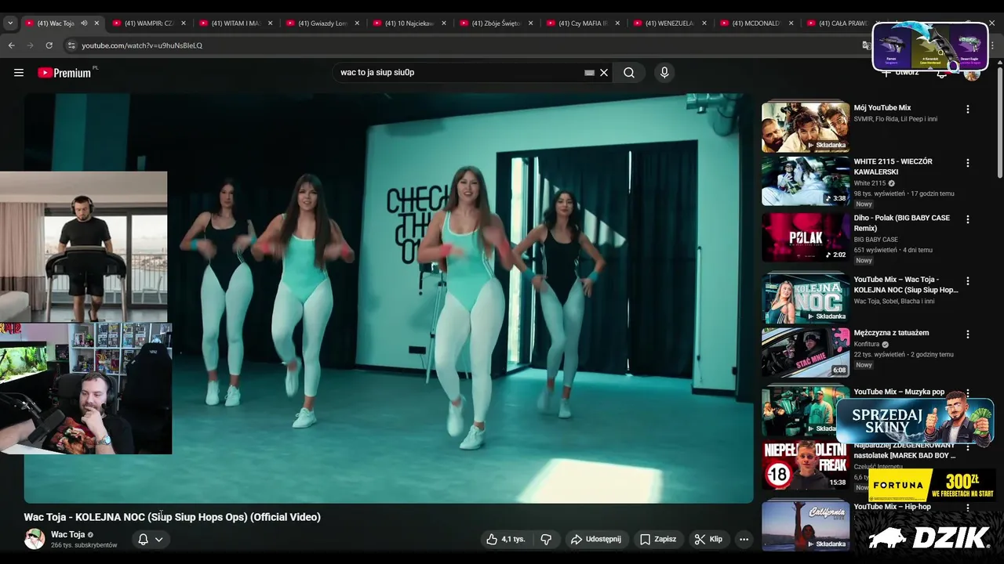The height and width of the screenshot is (564, 1004).
Task: Open "YouTube Mix – Wac Toja" thumbnail
Action: [x=805, y=298]
